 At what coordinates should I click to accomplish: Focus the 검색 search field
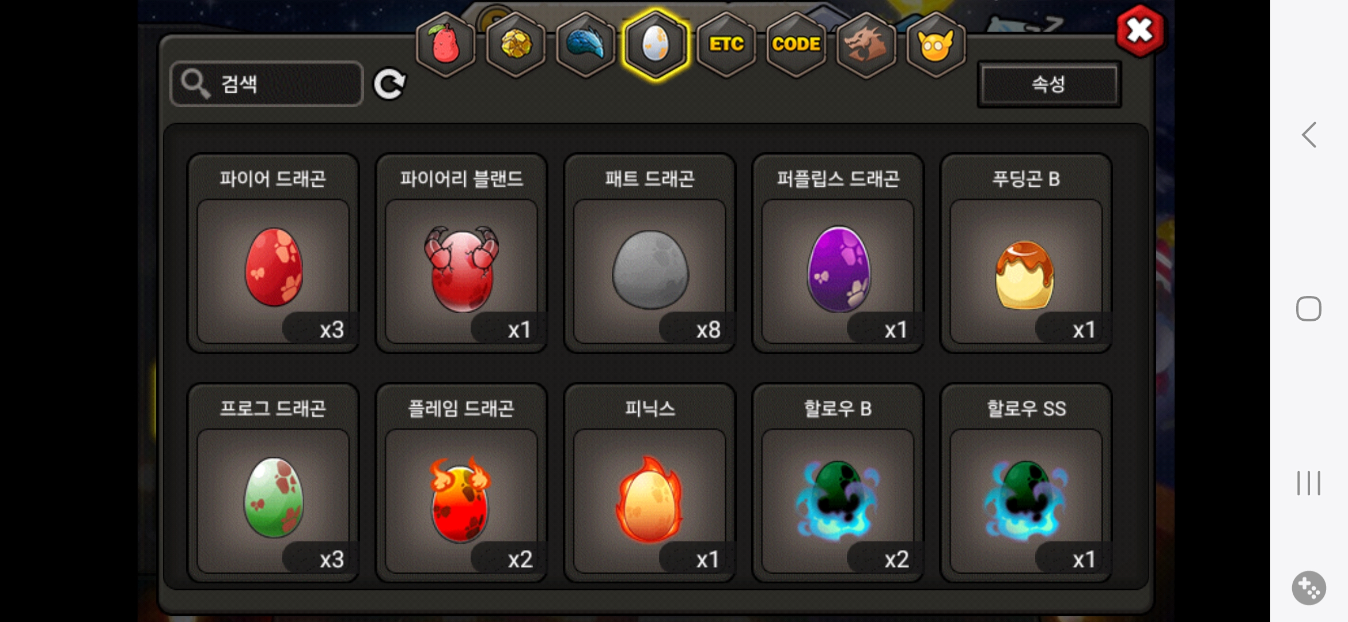coord(267,84)
